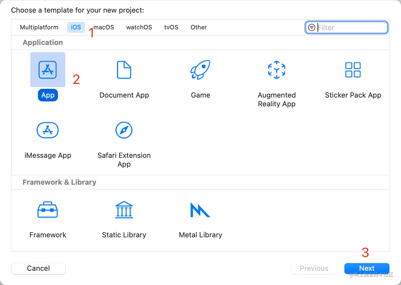Select the Framework template
The height and width of the screenshot is (285, 401).
click(48, 210)
